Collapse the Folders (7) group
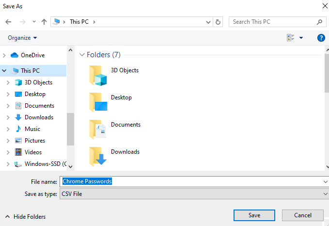 point(82,55)
